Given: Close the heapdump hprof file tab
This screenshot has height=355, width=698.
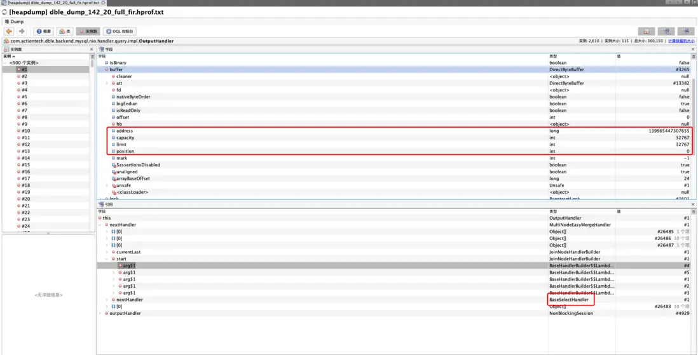Looking at the screenshot, I should pyautogui.click(x=104, y=3).
